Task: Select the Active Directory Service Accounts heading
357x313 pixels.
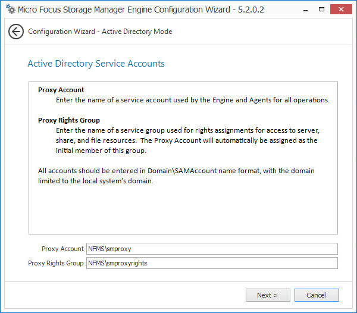Action: coord(96,64)
